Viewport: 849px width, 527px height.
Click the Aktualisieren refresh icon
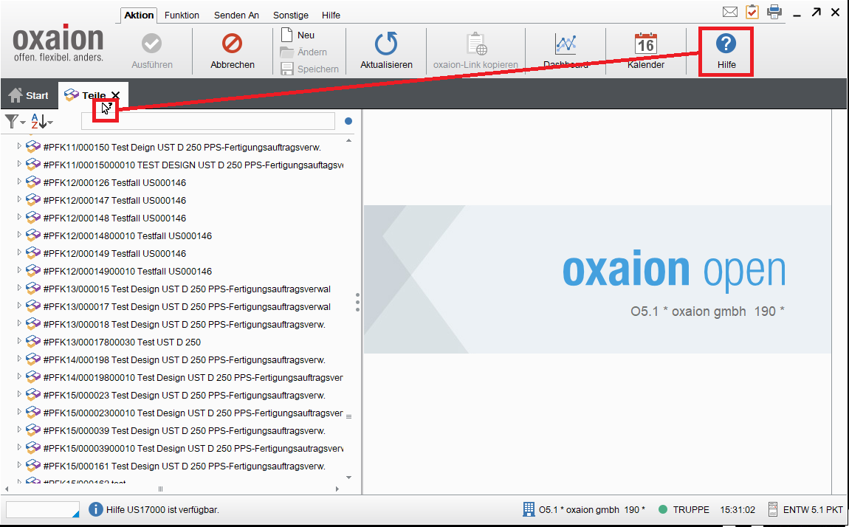click(386, 44)
